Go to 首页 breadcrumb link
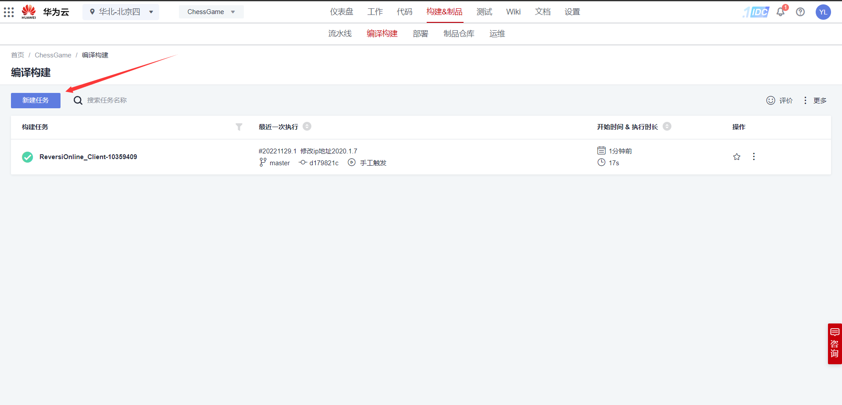This screenshot has height=405, width=842. (18, 55)
